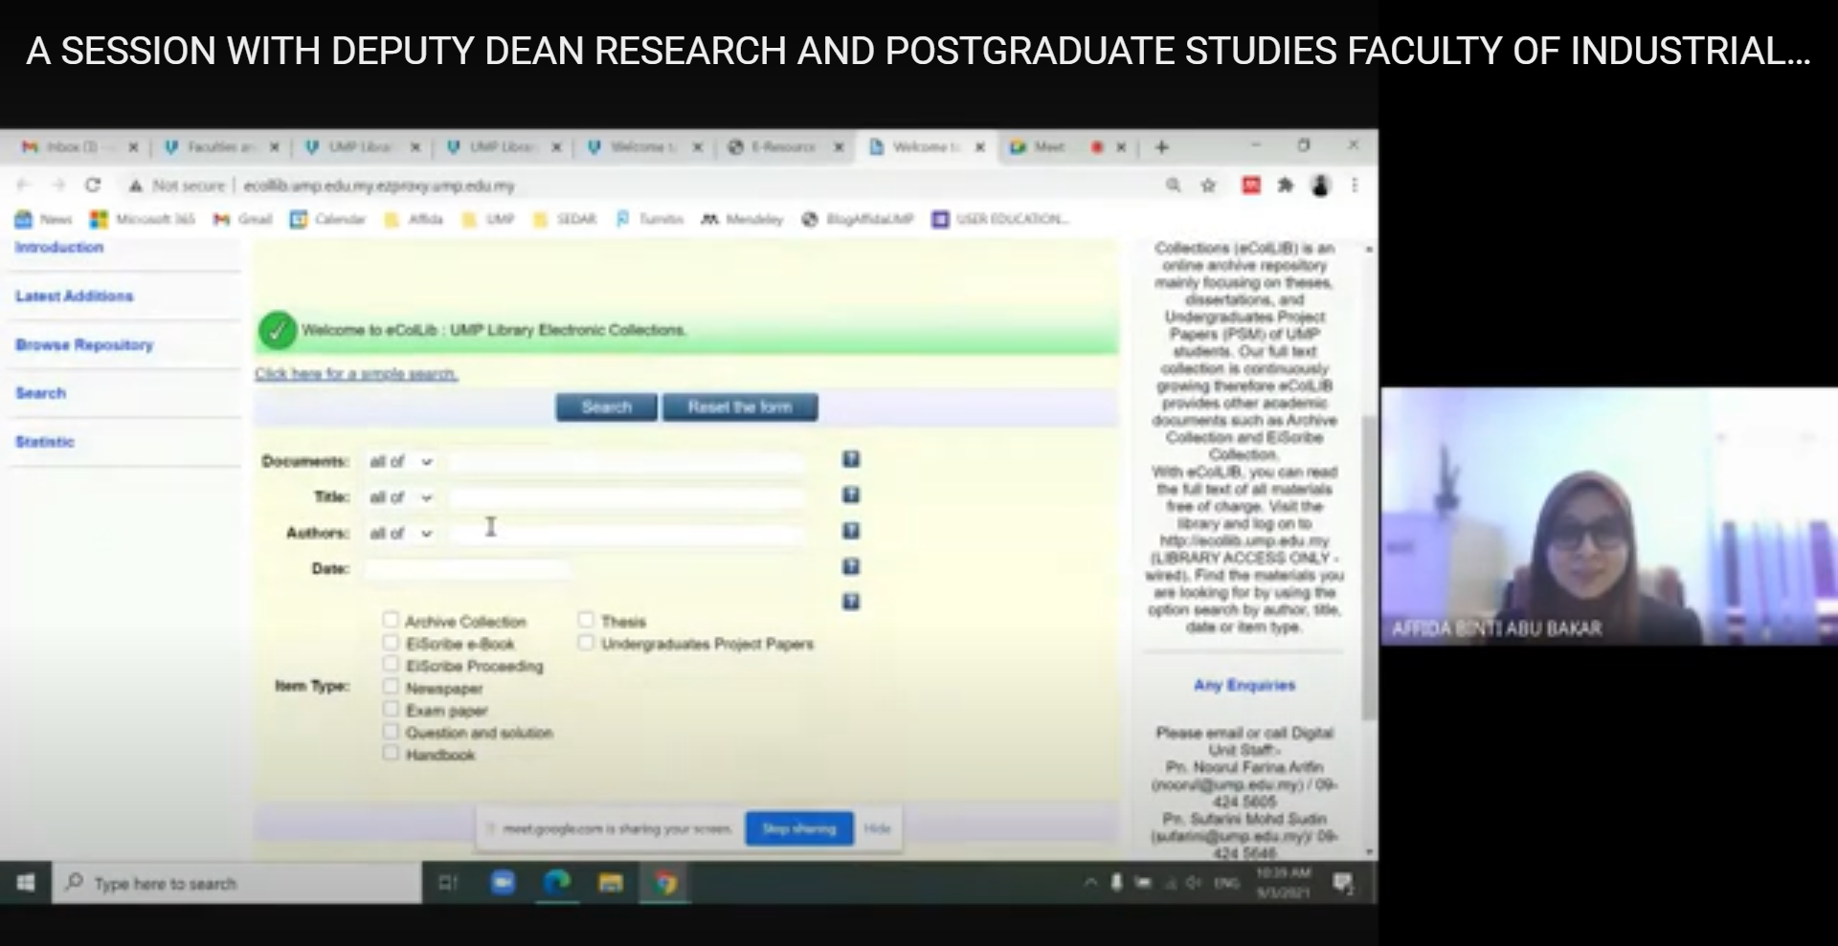Open the red extension icon in toolbar

coord(1250,186)
